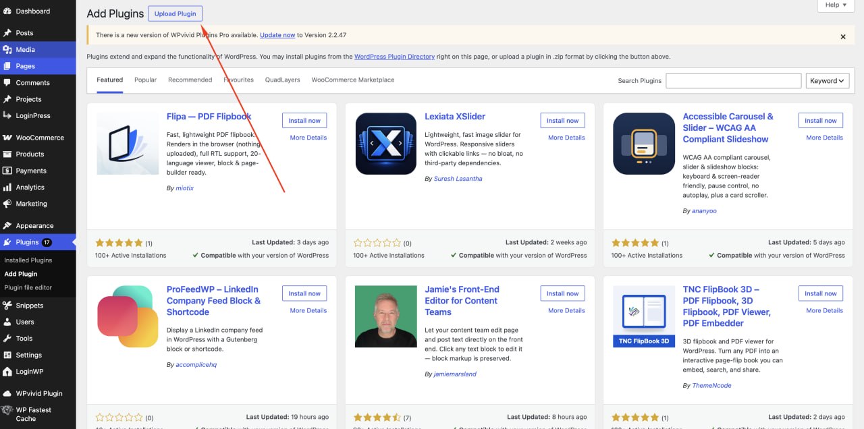Install the TNC FlipBook 3D plugin

[x=820, y=293]
